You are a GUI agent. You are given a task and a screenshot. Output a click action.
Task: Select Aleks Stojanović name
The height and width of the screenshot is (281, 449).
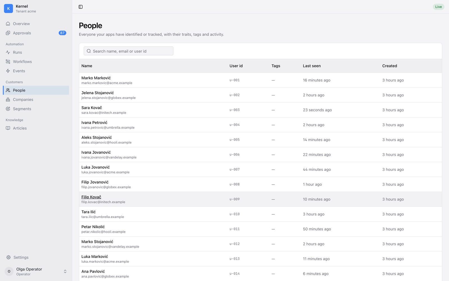[x=97, y=137]
